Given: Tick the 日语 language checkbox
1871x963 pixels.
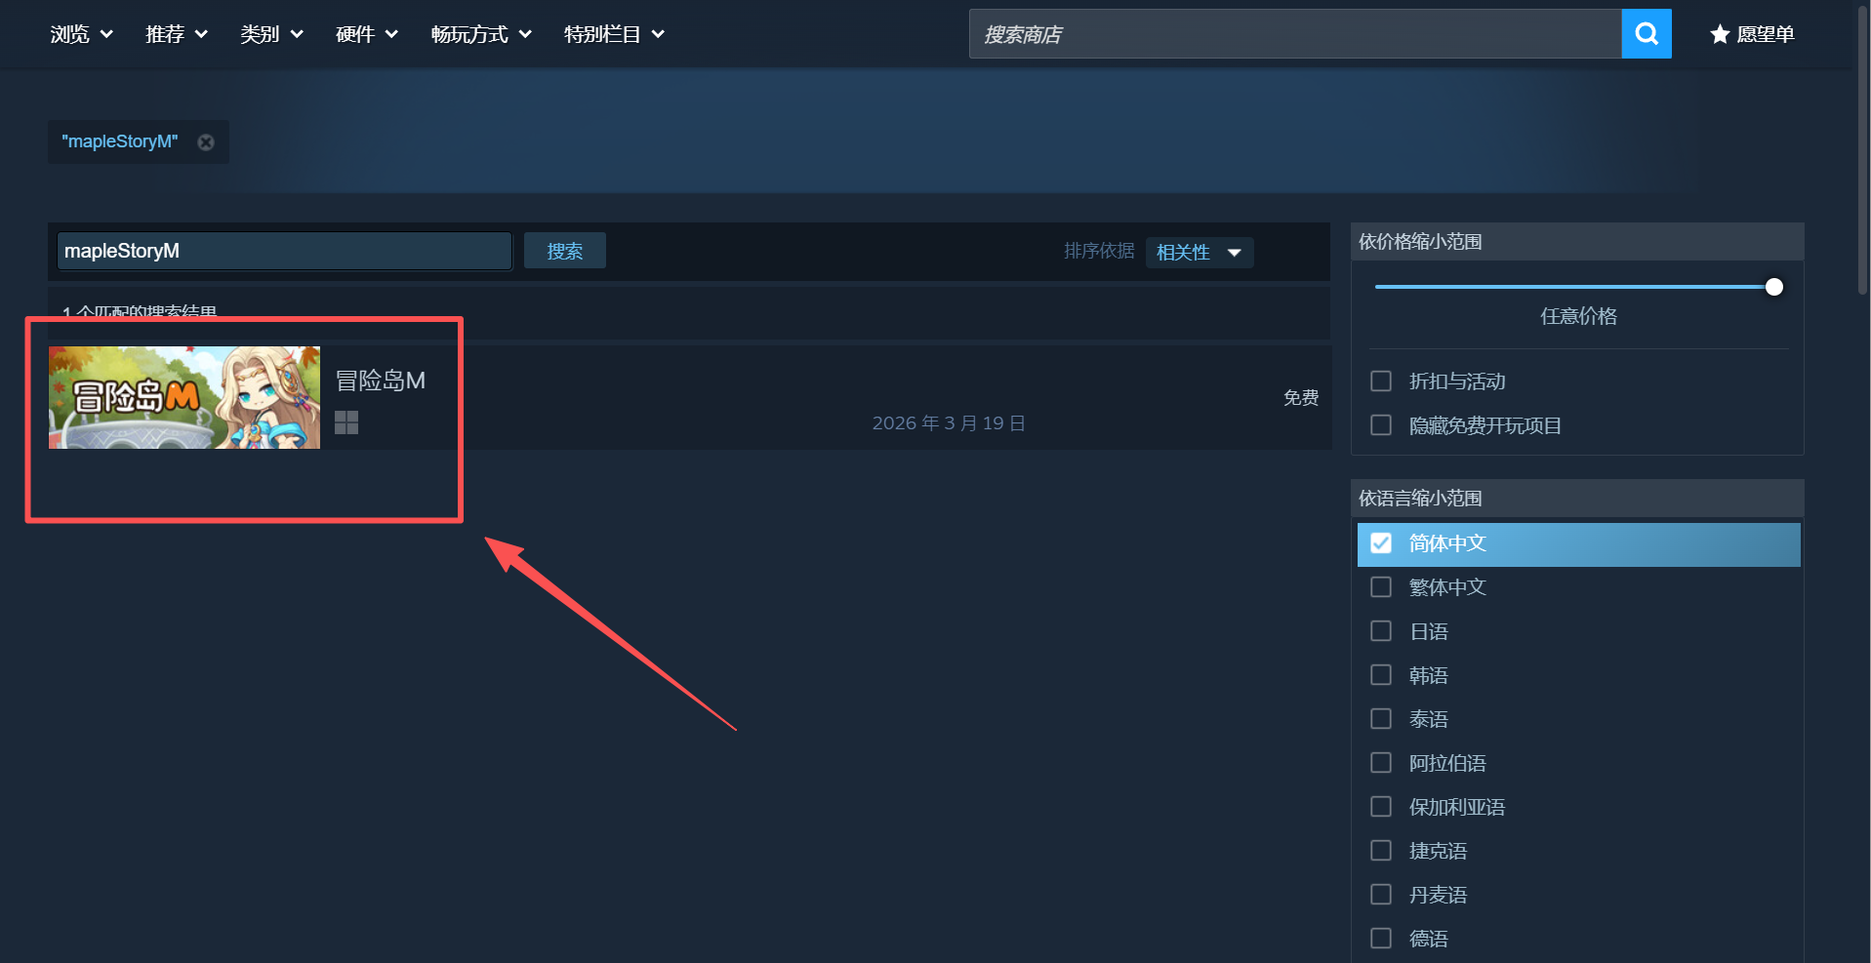Looking at the screenshot, I should pos(1381,631).
